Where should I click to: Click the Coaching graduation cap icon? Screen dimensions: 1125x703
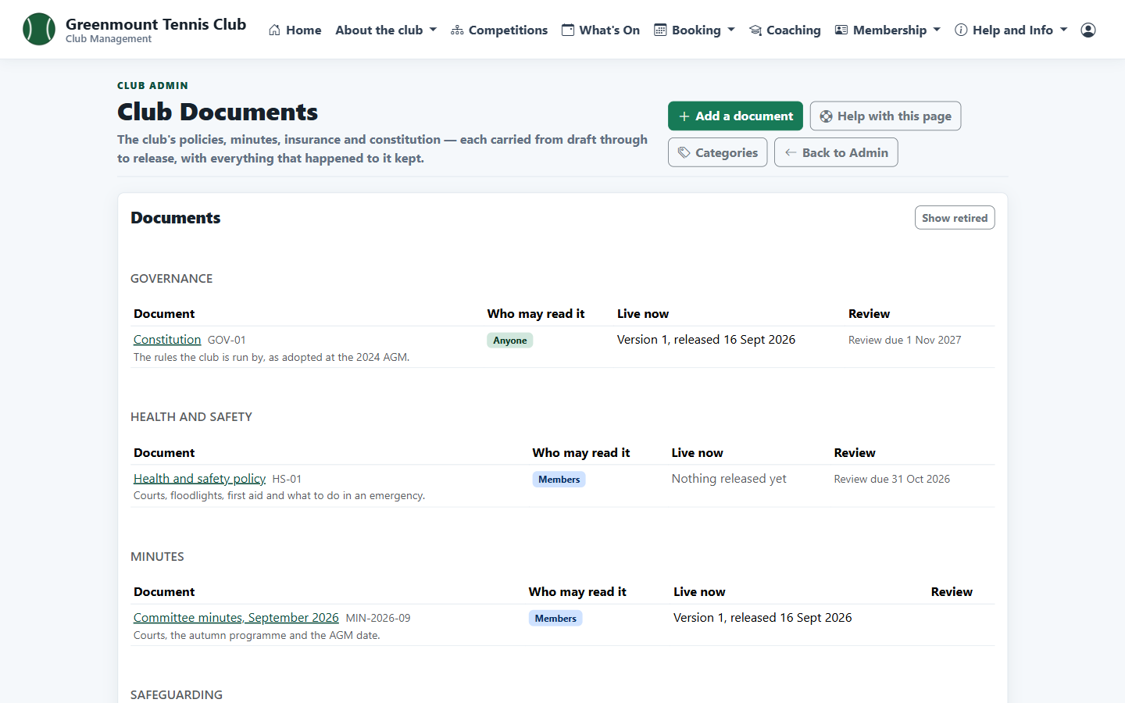click(x=755, y=30)
